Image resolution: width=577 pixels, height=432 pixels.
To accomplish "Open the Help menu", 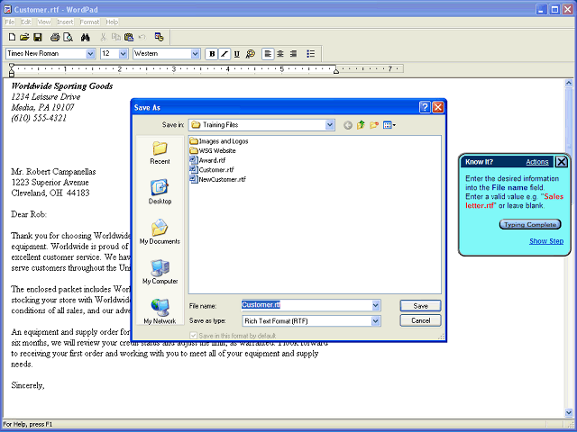I will point(112,22).
